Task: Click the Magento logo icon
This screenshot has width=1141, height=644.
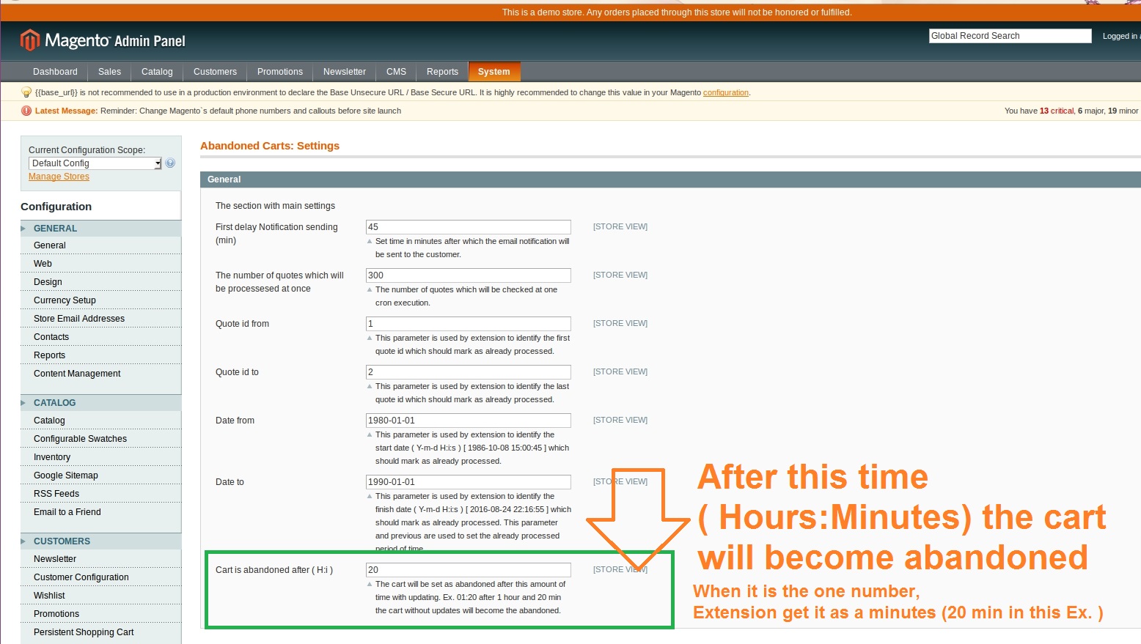Action: pos(29,40)
